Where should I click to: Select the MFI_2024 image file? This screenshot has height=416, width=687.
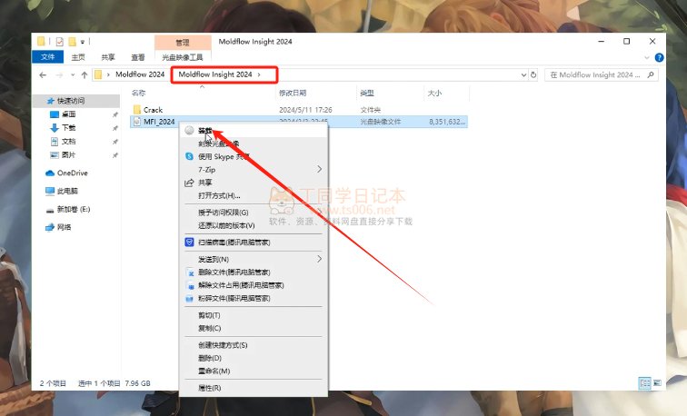(159, 122)
